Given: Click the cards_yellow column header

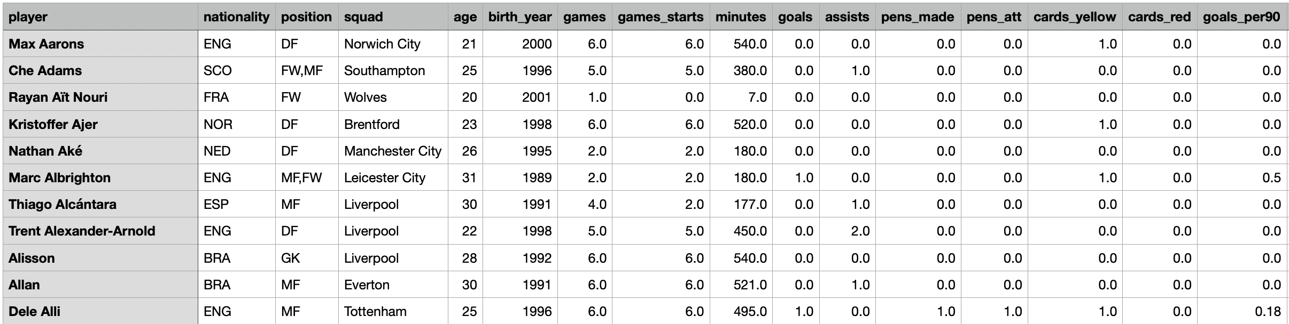Looking at the screenshot, I should pos(1075,17).
